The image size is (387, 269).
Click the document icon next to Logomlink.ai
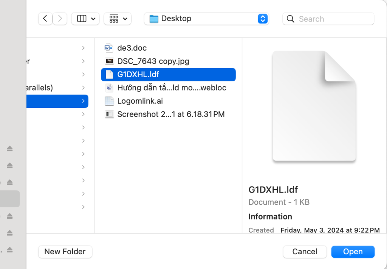[109, 101]
